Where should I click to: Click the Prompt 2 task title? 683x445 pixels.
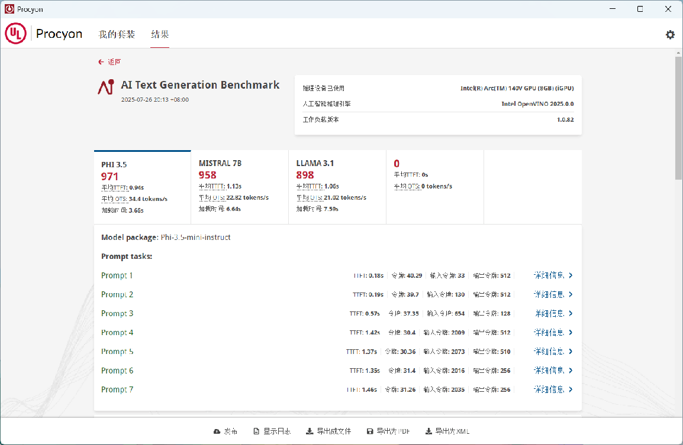coord(117,294)
